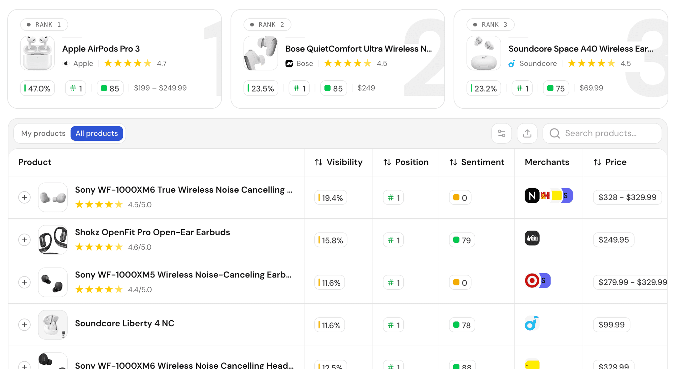676x369 pixels.
Task: Click the B&H merchant icon in first row
Action: pos(545,196)
